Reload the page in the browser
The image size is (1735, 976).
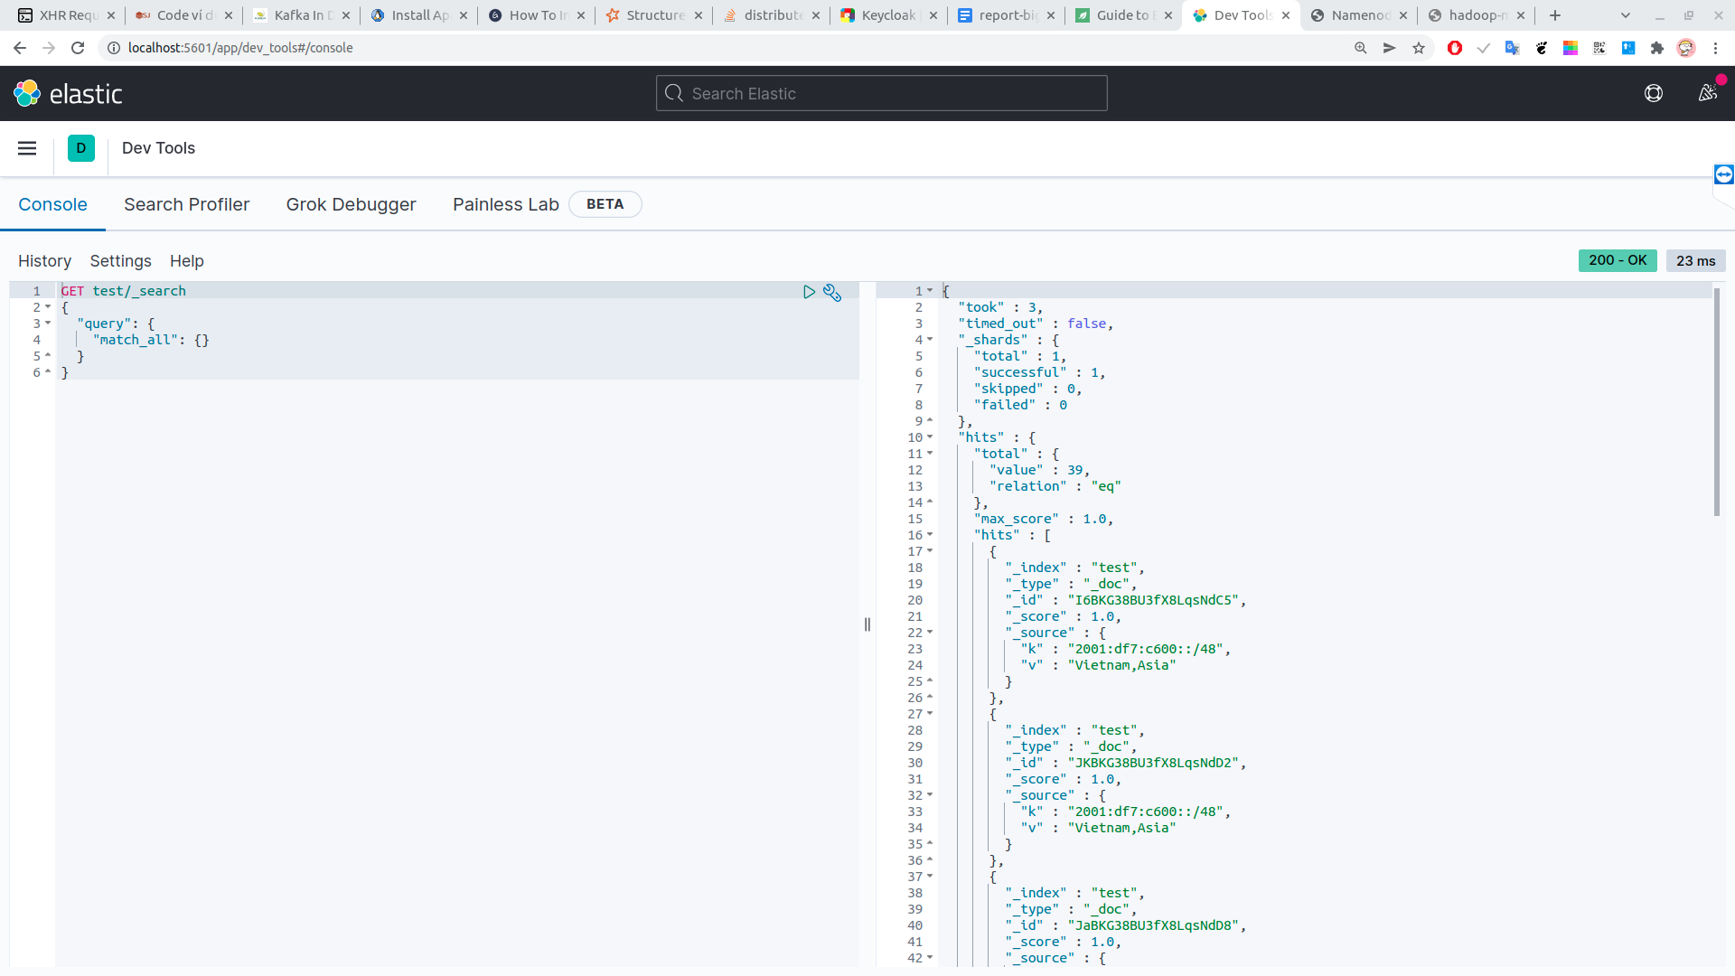tap(78, 48)
